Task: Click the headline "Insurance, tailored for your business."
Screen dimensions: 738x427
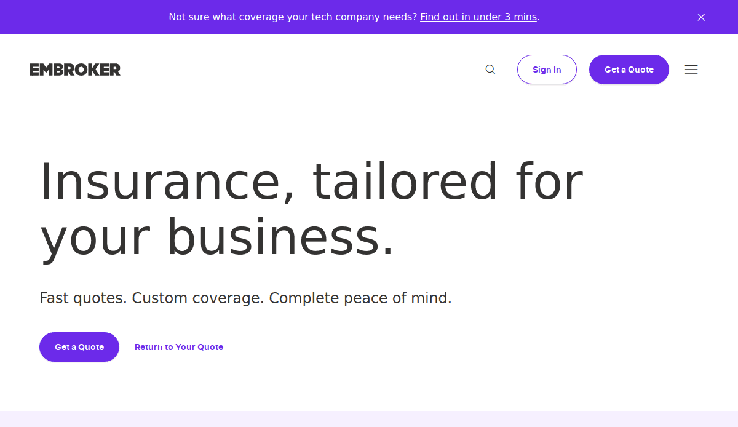Action: [311, 209]
